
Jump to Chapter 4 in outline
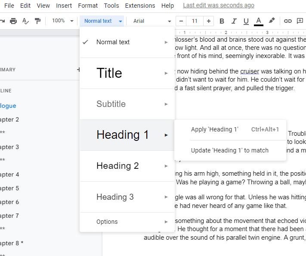[9, 174]
